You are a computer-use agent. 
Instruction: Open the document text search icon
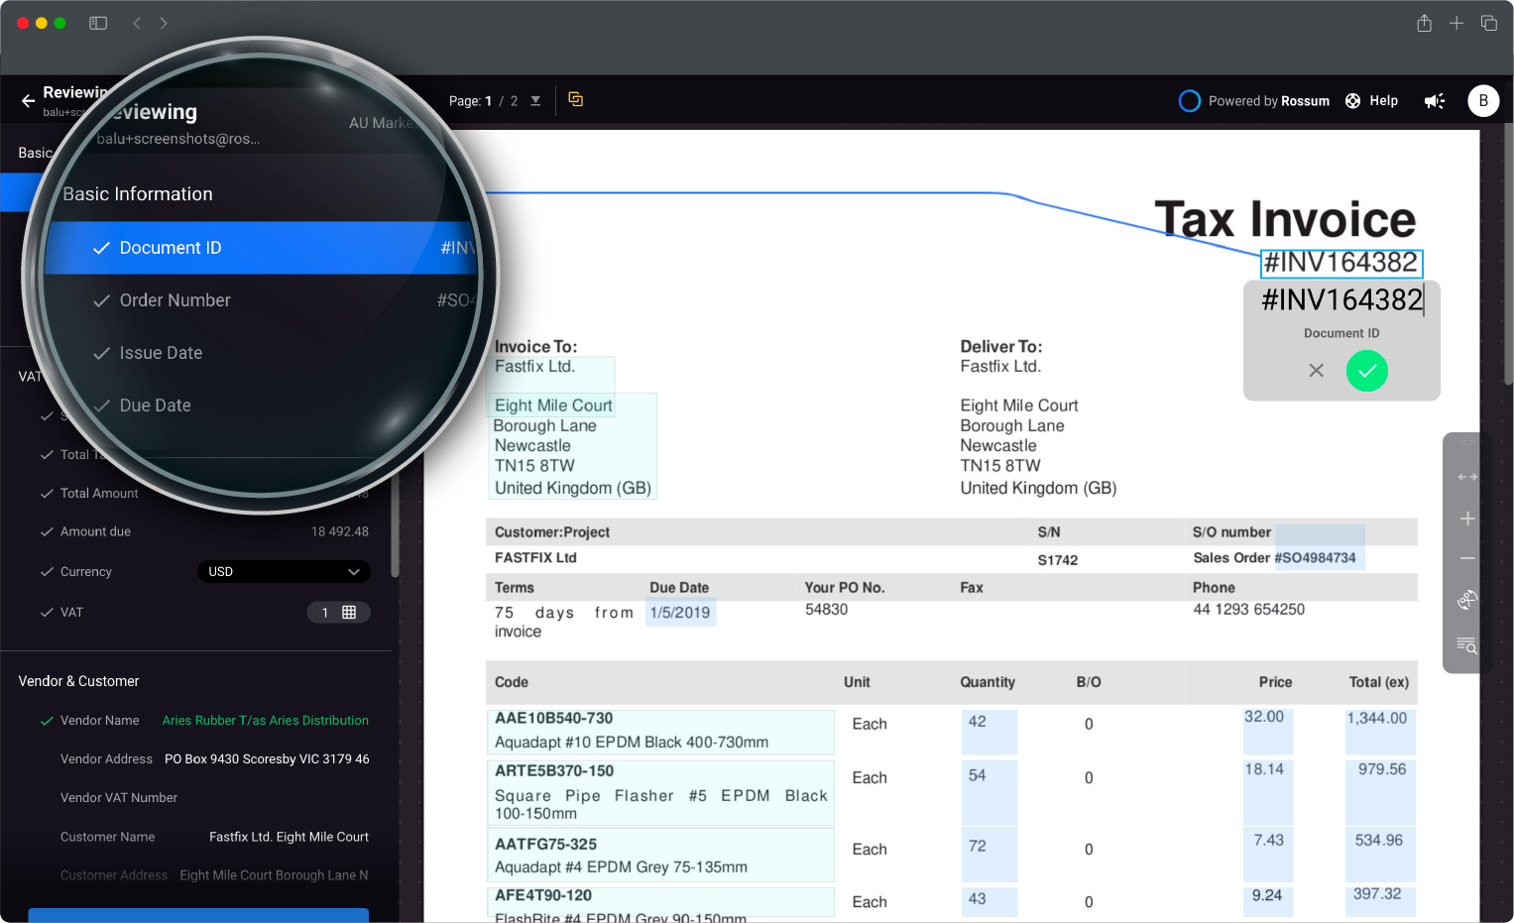[1466, 645]
